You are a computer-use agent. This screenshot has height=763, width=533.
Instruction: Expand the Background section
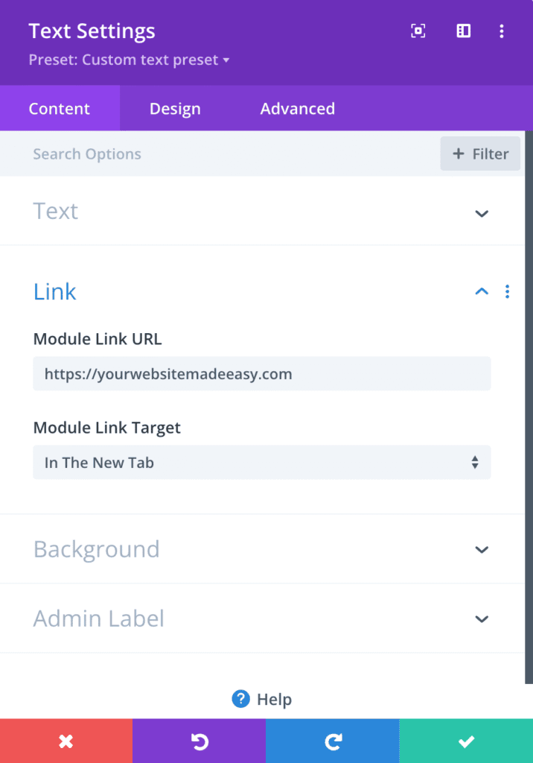tap(482, 549)
